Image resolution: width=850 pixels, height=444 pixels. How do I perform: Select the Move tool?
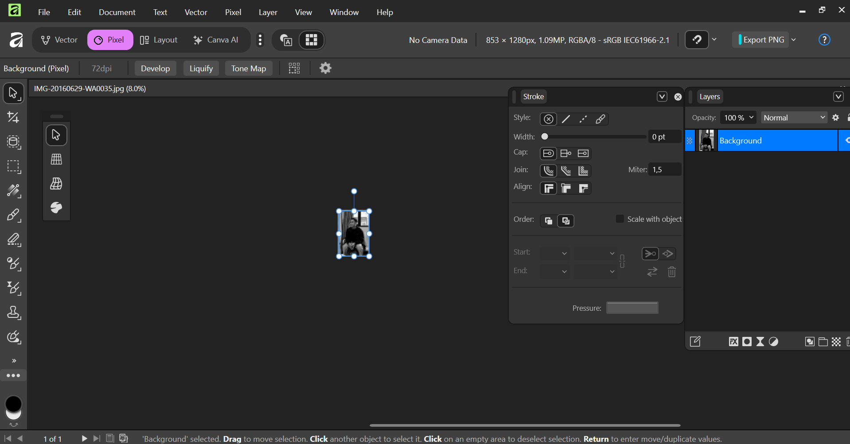point(13,93)
